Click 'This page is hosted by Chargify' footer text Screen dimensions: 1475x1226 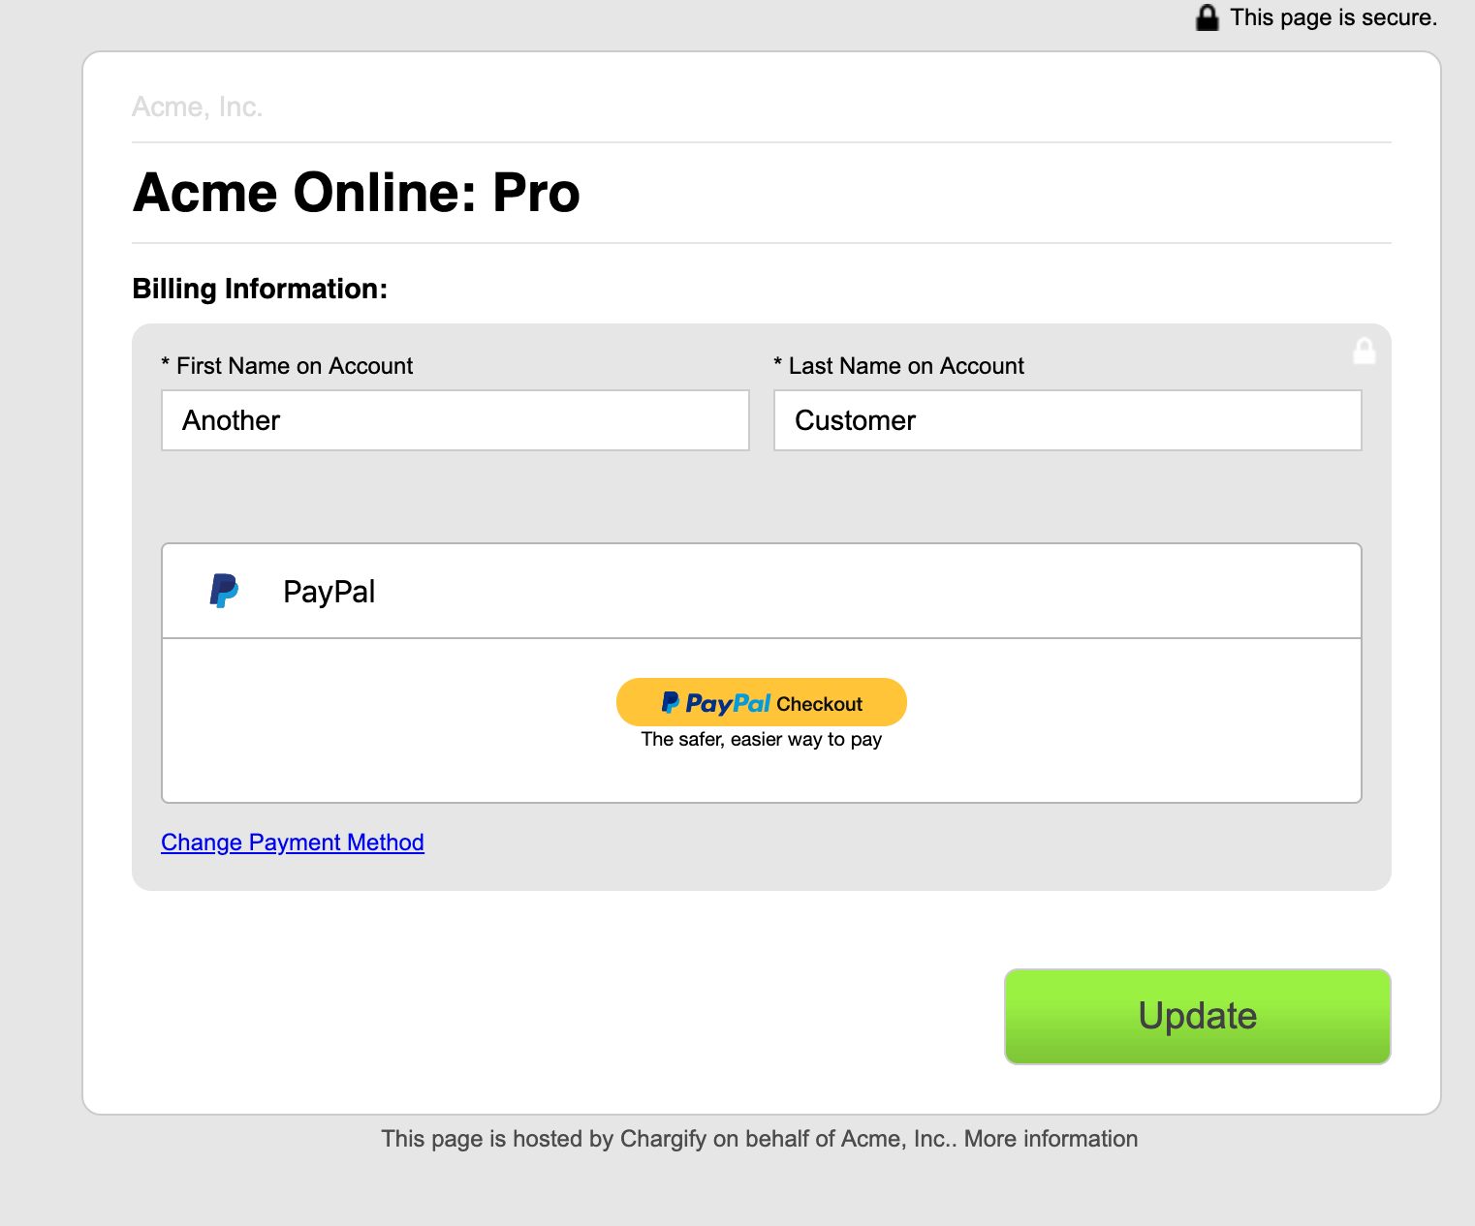pyautogui.click(x=544, y=1139)
